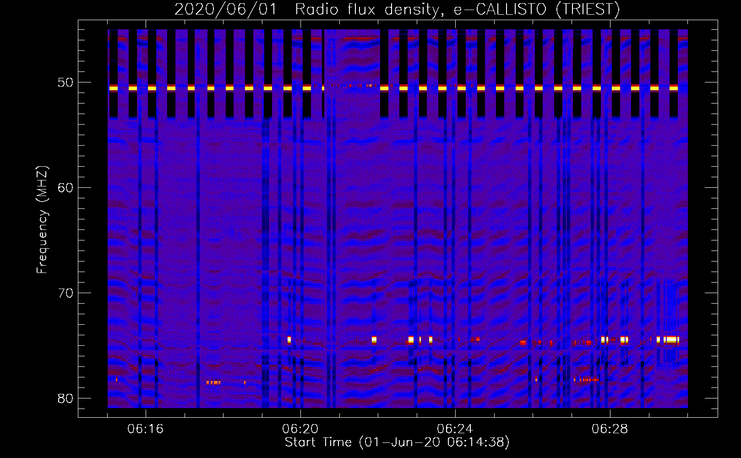Viewport: 741px width, 458px height.
Task: Click the '70' frequency tick label
Action: point(66,293)
